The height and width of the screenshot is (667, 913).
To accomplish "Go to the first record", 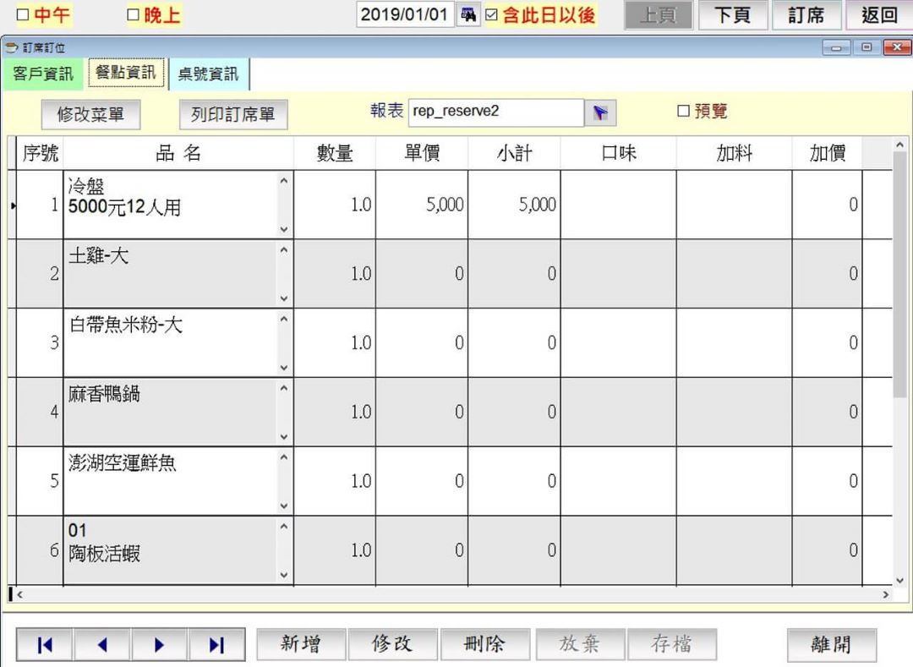I will (45, 644).
